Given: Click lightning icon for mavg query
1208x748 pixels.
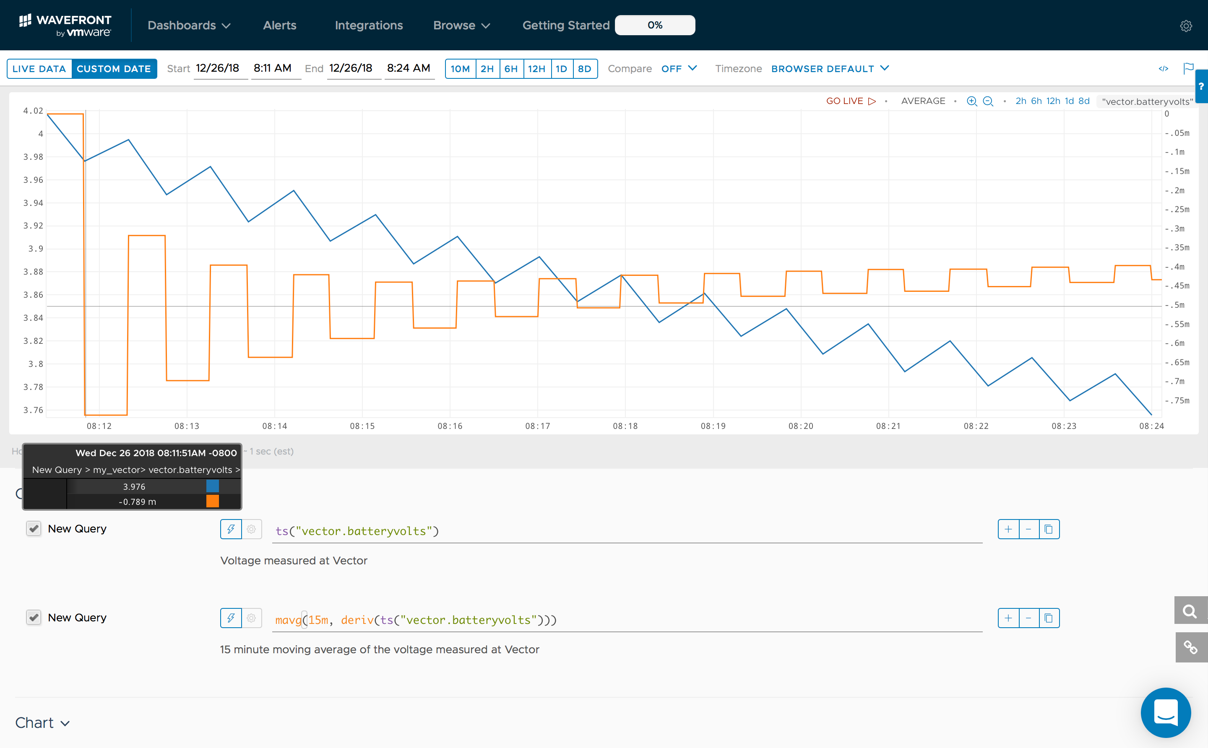Looking at the screenshot, I should tap(231, 618).
